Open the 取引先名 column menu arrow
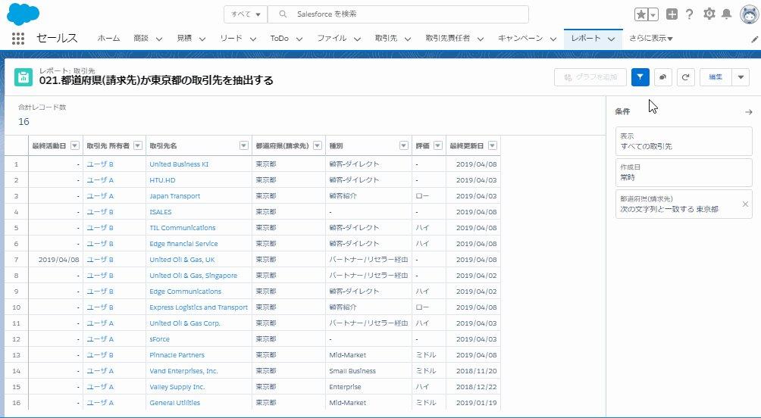The image size is (761, 418). pyautogui.click(x=244, y=145)
